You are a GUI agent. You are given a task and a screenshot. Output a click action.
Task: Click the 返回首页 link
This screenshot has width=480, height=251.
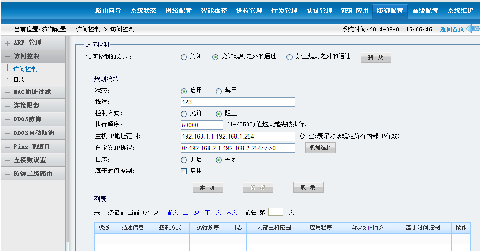[452, 30]
